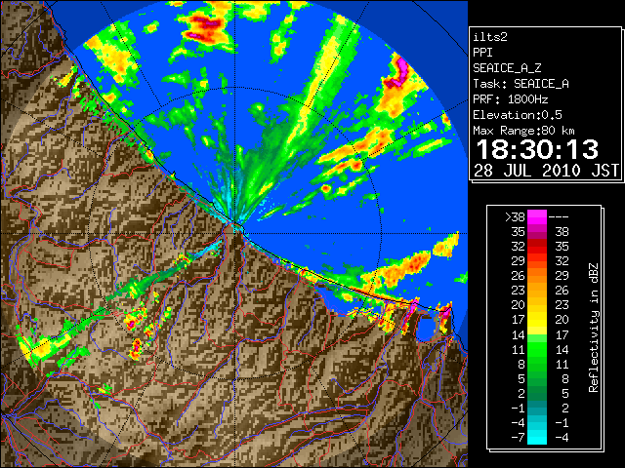
Task: Select the "28 JUL 2010 JST" date
Action: click(x=546, y=171)
